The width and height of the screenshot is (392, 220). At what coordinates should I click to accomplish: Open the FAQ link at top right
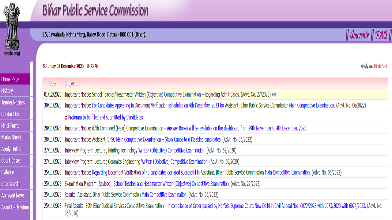coord(381,35)
